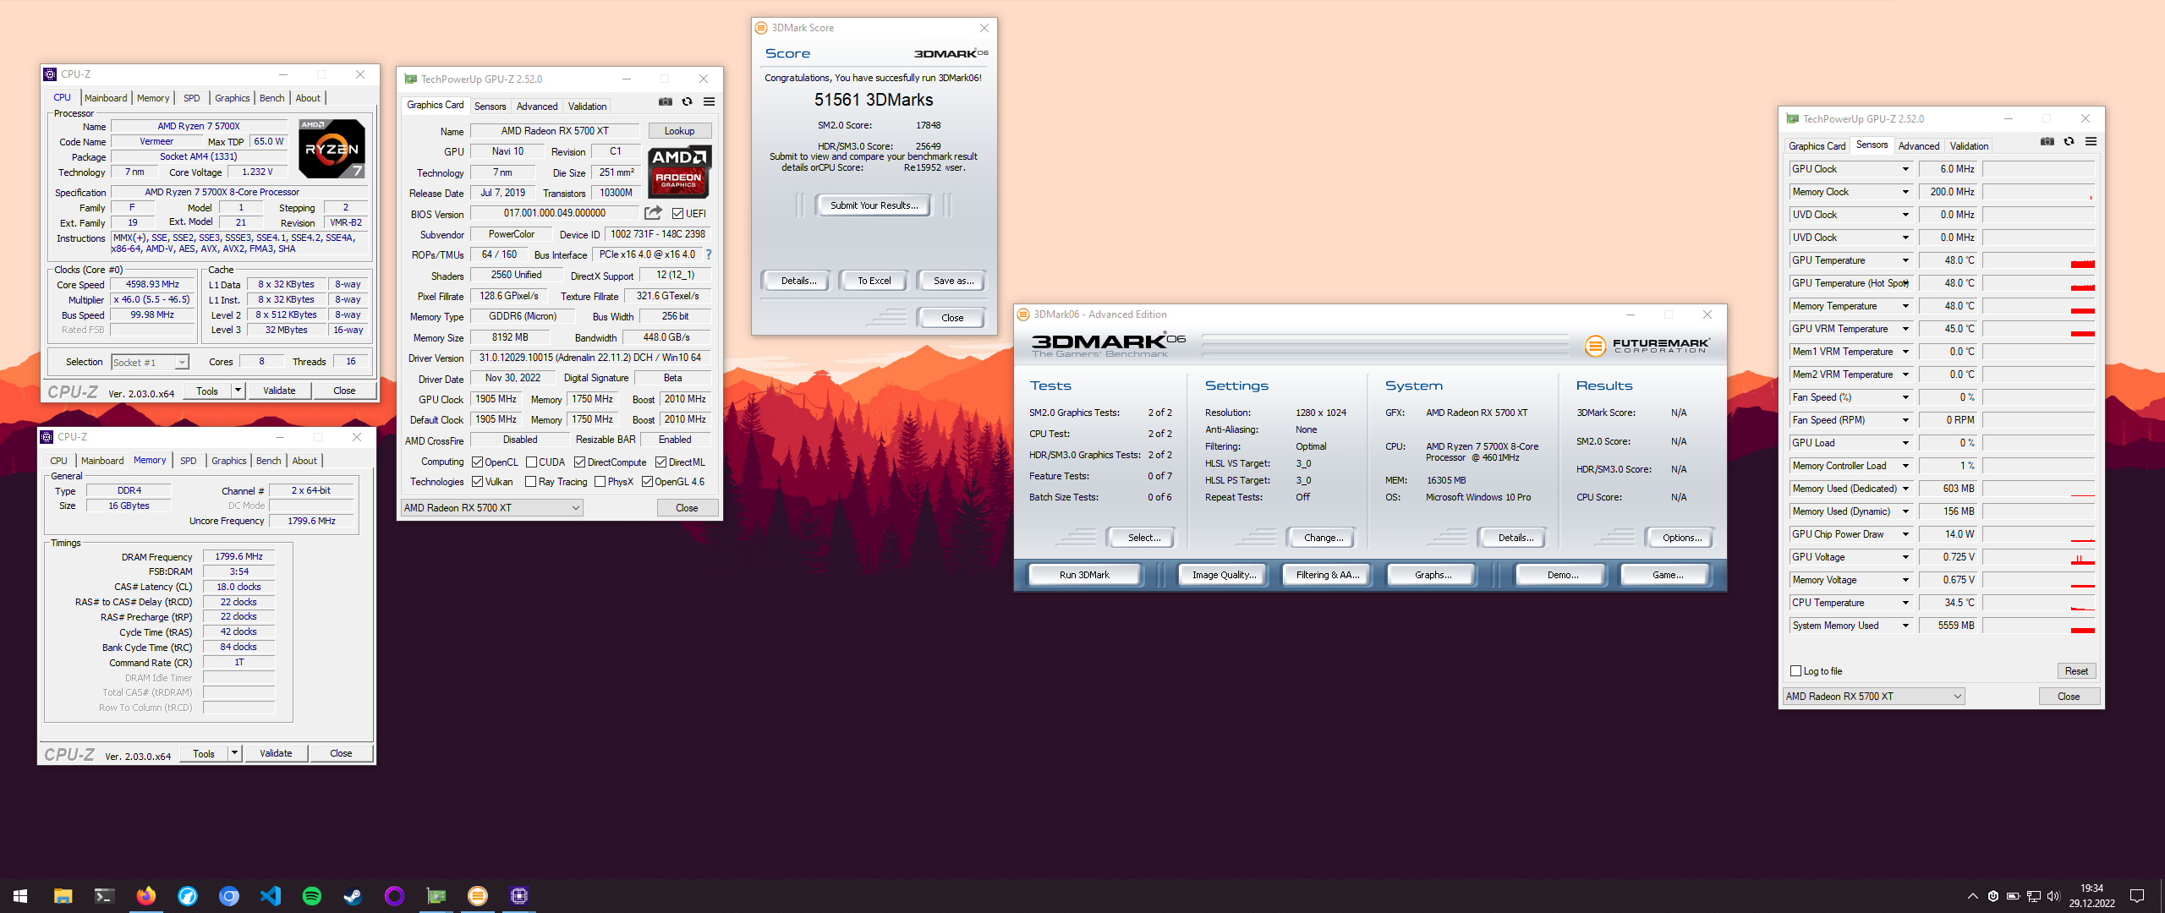Viewport: 2165px width, 913px height.
Task: Click the camera icon in the GPU-Z Sensors window
Action: [2047, 141]
